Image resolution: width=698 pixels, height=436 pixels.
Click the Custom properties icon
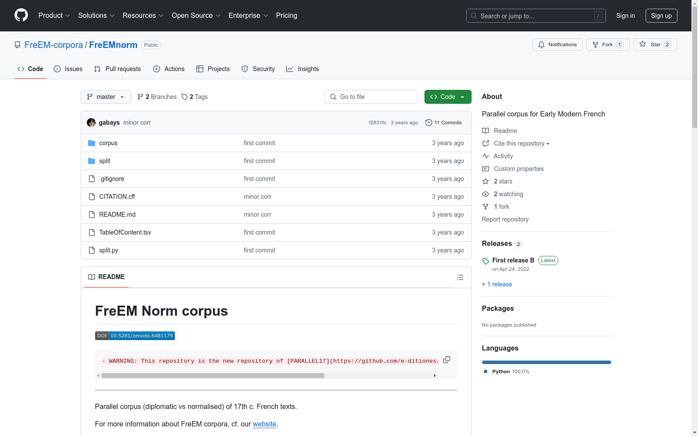point(486,169)
